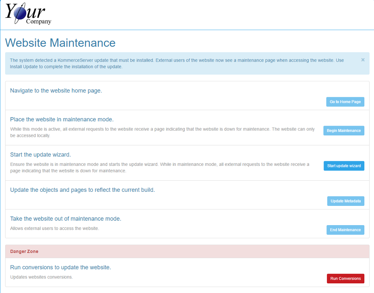Click the red Run Conversions button
Viewport: 374px width, 293px height.
click(x=345, y=279)
